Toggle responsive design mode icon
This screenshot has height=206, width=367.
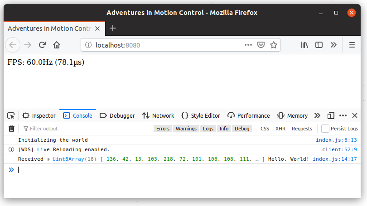pyautogui.click(x=331, y=115)
